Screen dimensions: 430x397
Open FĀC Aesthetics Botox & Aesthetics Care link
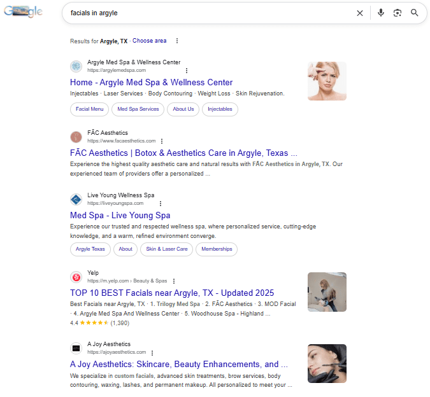(x=183, y=153)
